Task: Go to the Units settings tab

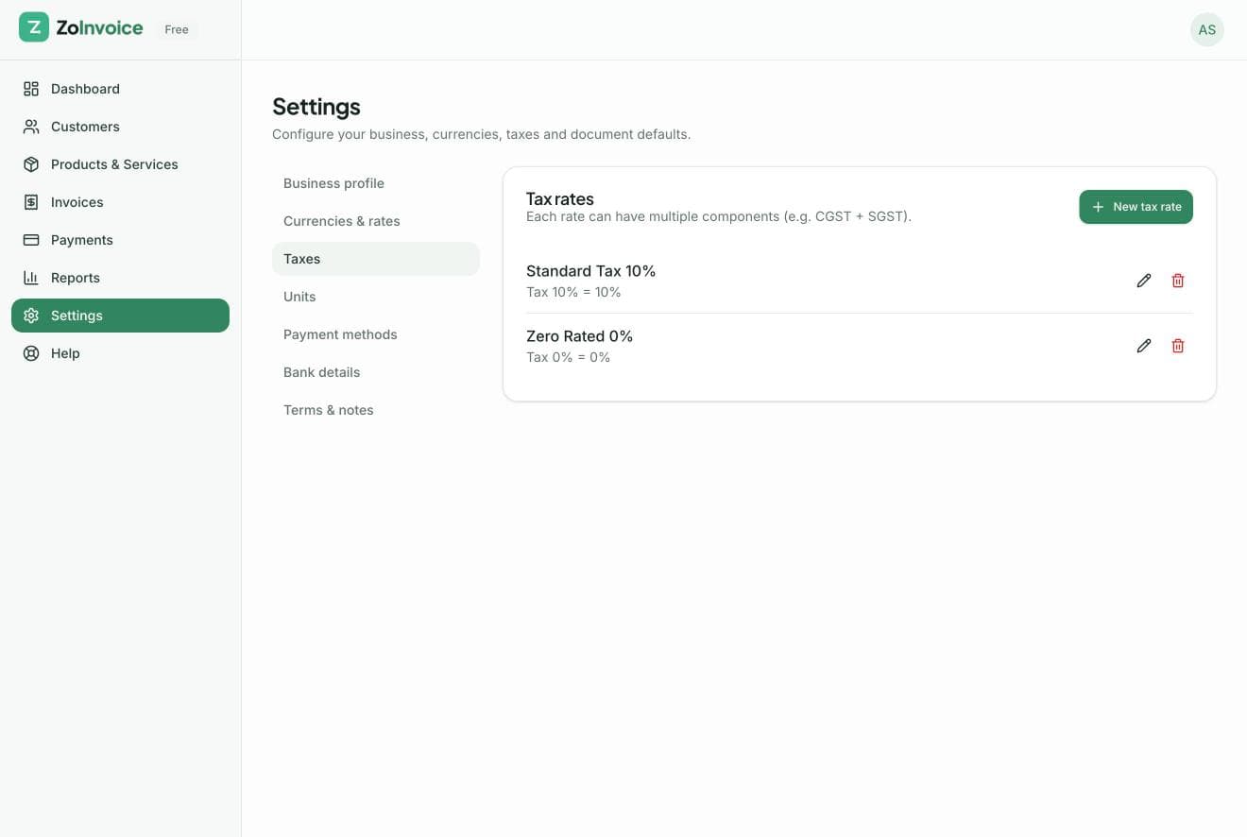Action: [376, 297]
